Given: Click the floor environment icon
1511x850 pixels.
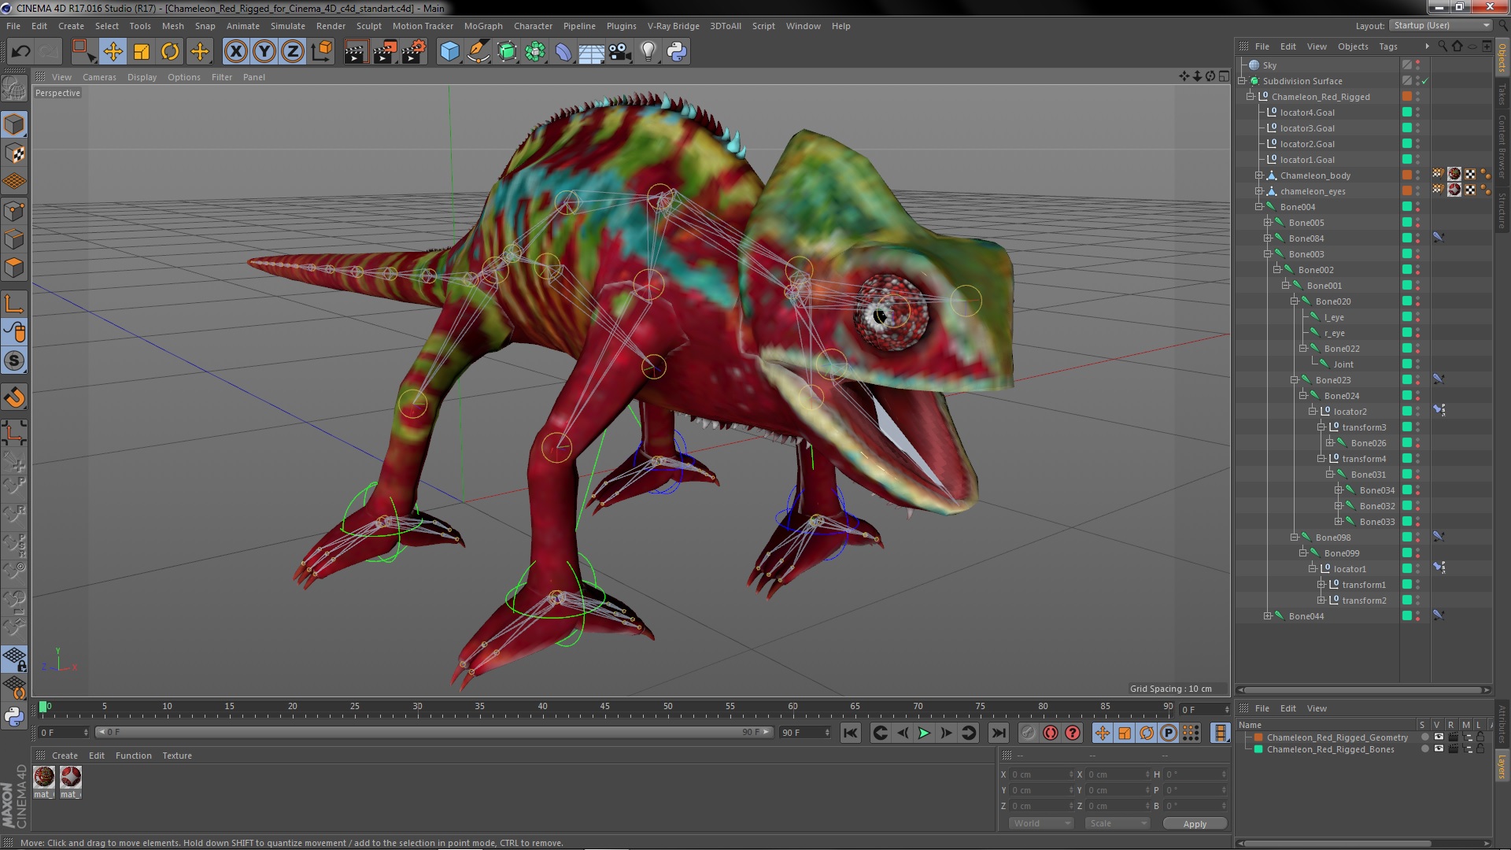Looking at the screenshot, I should pos(592,52).
